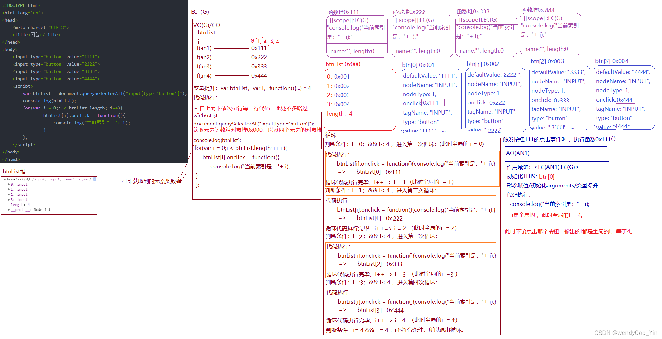
Task: Click the 'f(an4)' entry in VO(G)
Action: 204,76
